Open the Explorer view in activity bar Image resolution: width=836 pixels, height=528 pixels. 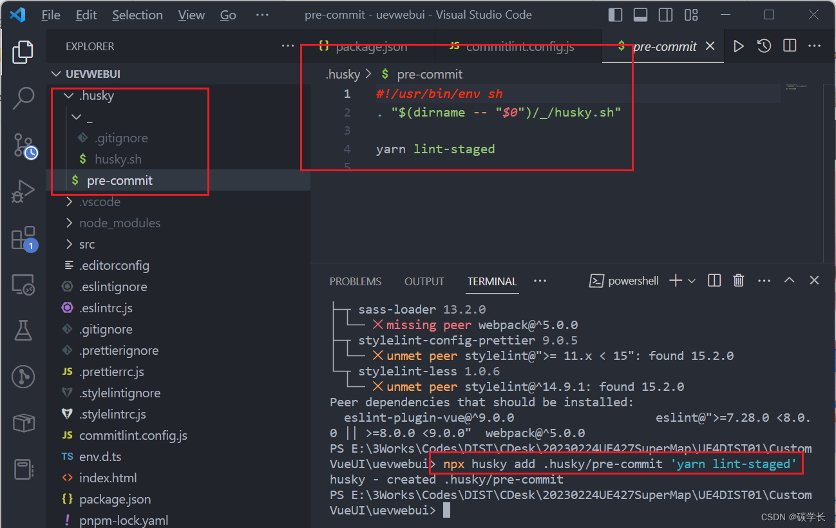pyautogui.click(x=23, y=52)
